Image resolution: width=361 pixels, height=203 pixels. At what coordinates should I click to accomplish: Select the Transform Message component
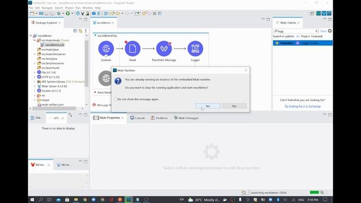pyautogui.click(x=164, y=48)
